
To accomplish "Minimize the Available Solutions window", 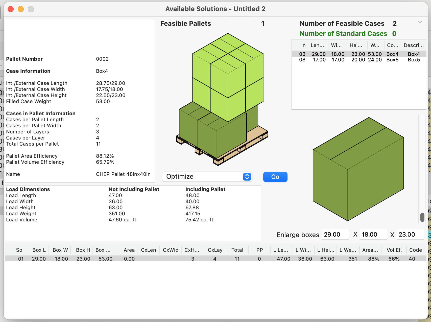I will (x=21, y=9).
